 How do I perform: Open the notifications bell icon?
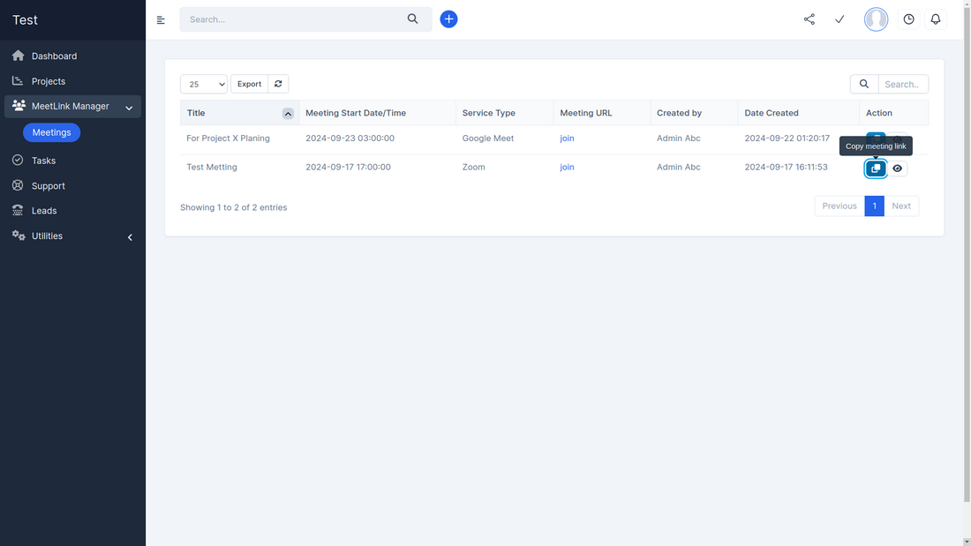[936, 19]
